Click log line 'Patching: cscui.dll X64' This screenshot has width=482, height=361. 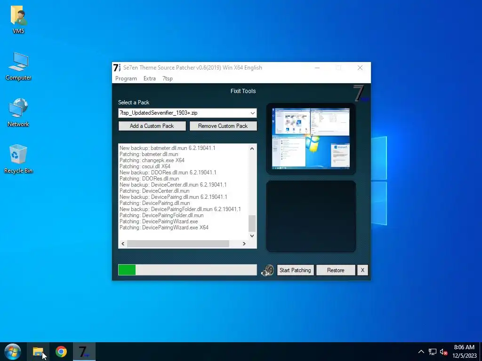click(x=145, y=166)
